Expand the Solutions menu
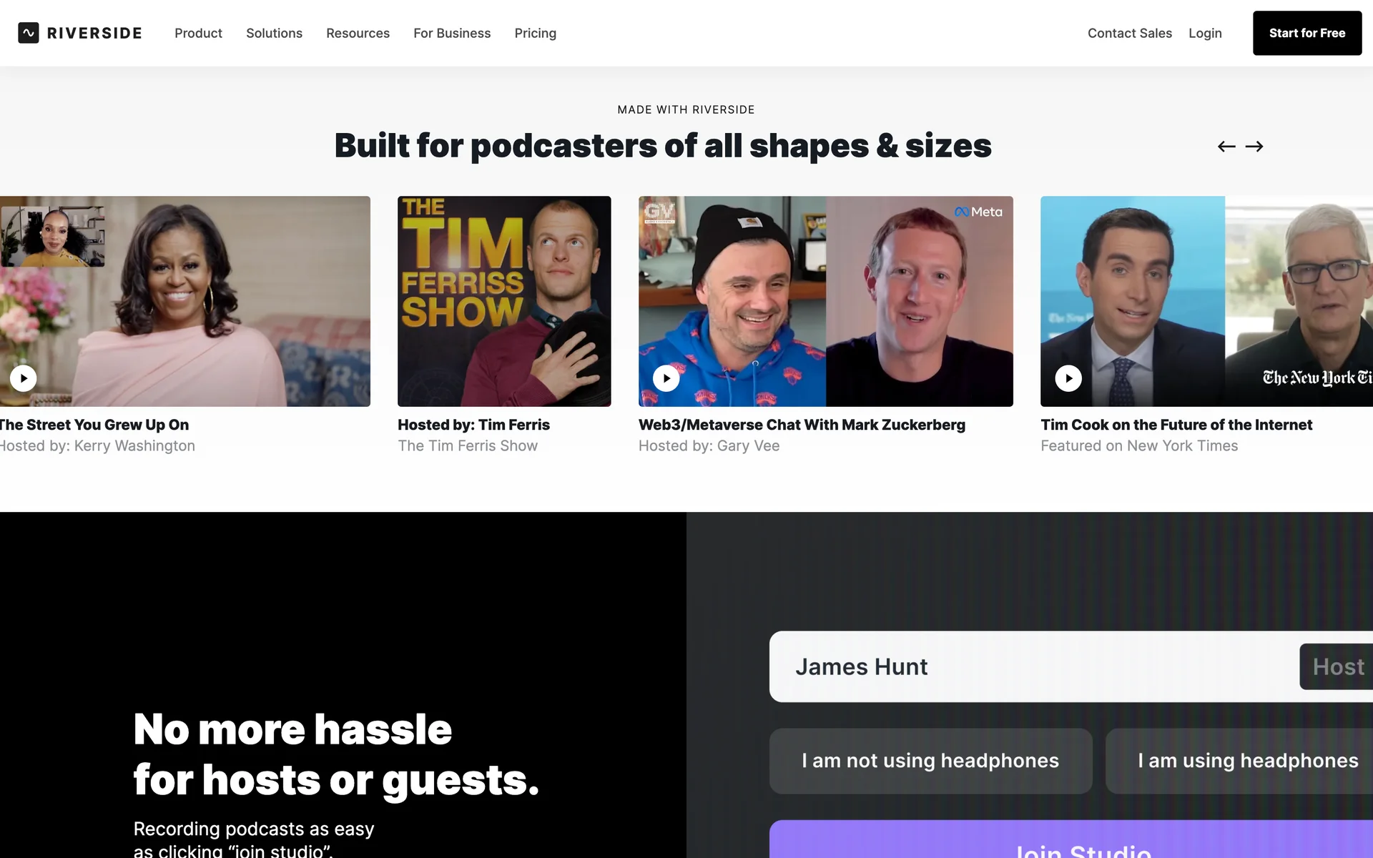This screenshot has height=858, width=1373. tap(274, 33)
